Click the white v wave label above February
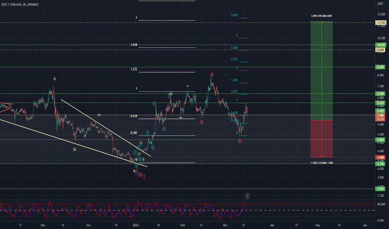Image resolution: width=389 pixels, height=229 pixels. (188, 86)
